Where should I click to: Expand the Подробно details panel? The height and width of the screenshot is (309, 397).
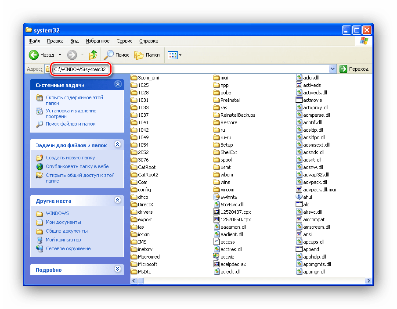(117, 269)
